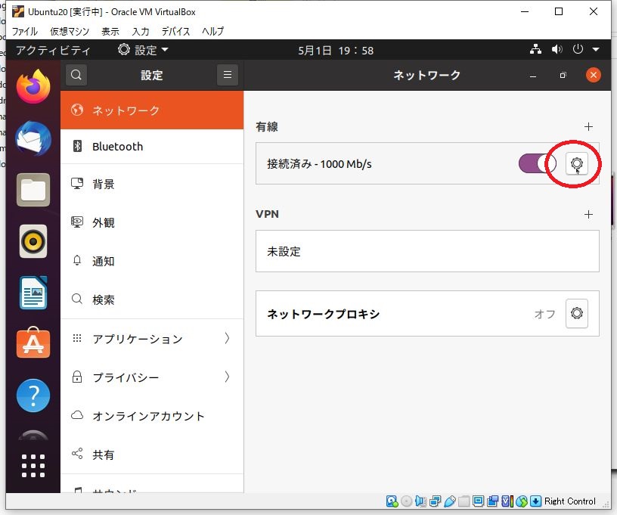The width and height of the screenshot is (617, 515).
Task: Open the 入力 menu
Action: [x=141, y=31]
